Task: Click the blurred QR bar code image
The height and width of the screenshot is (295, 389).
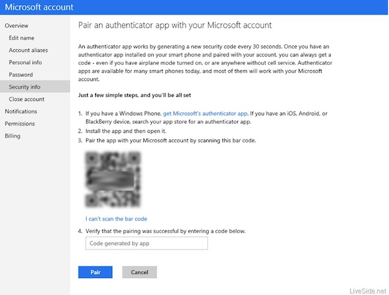Action: (113, 179)
